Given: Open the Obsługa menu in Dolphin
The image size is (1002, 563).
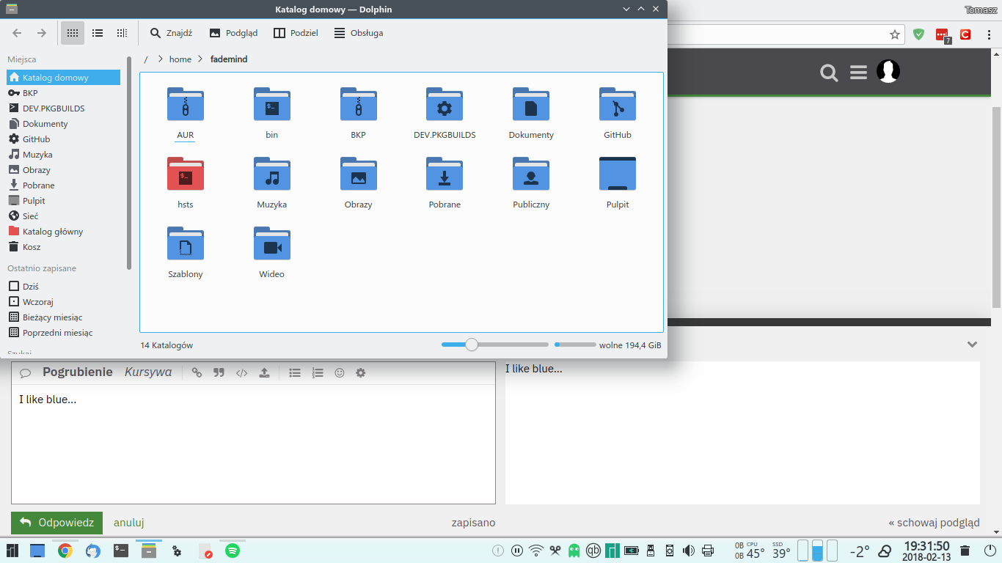Looking at the screenshot, I should [357, 32].
